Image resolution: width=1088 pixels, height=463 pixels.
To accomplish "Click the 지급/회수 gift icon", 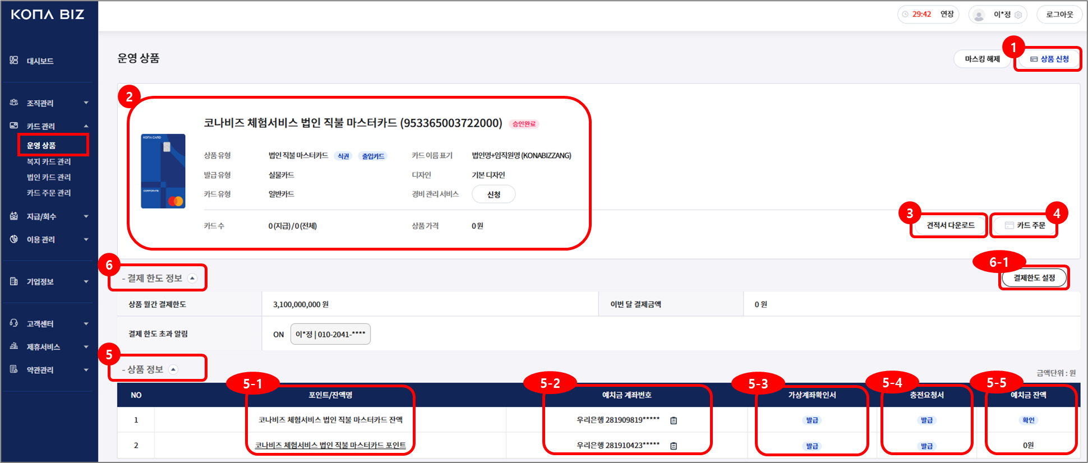I will coord(14,216).
